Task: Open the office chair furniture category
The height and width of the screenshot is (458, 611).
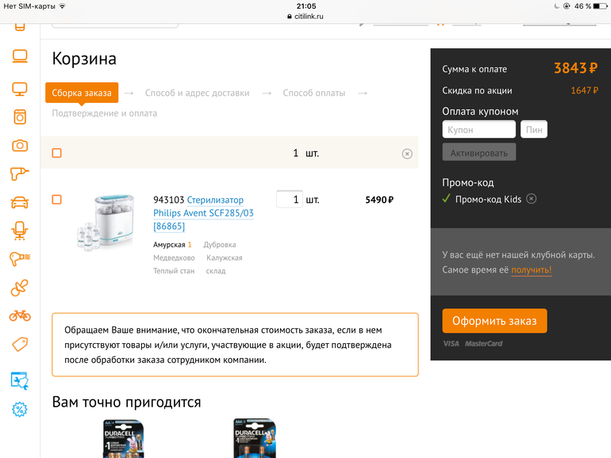Action: (x=20, y=231)
